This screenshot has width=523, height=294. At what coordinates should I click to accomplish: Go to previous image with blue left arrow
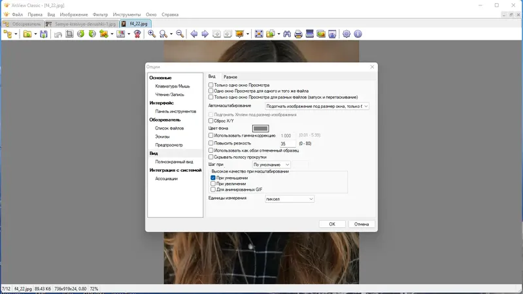pos(194,34)
